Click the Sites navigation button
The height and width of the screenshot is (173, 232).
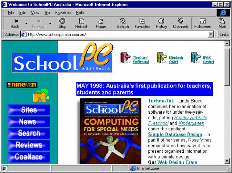click(29, 110)
